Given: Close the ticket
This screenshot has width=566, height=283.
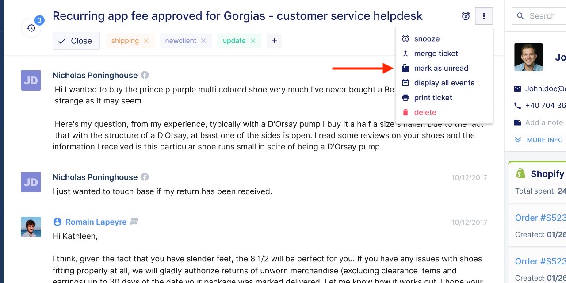Looking at the screenshot, I should tap(76, 41).
